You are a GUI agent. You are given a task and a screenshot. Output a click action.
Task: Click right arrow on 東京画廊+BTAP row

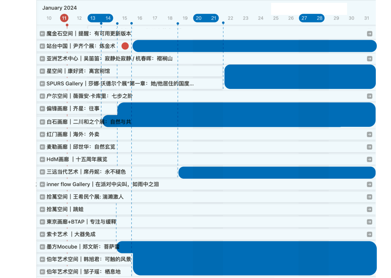(369, 222)
